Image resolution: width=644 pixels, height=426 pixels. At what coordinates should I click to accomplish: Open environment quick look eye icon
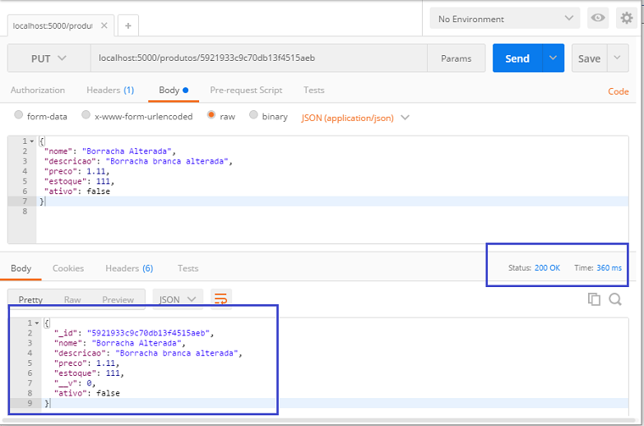pos(598,18)
